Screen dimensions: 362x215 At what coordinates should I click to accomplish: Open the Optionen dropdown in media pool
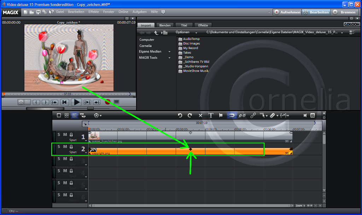pyautogui.click(x=185, y=32)
